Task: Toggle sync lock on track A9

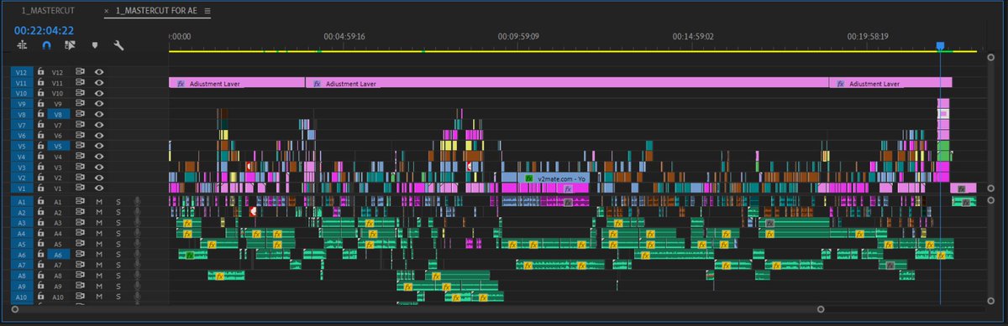Action: click(x=81, y=286)
